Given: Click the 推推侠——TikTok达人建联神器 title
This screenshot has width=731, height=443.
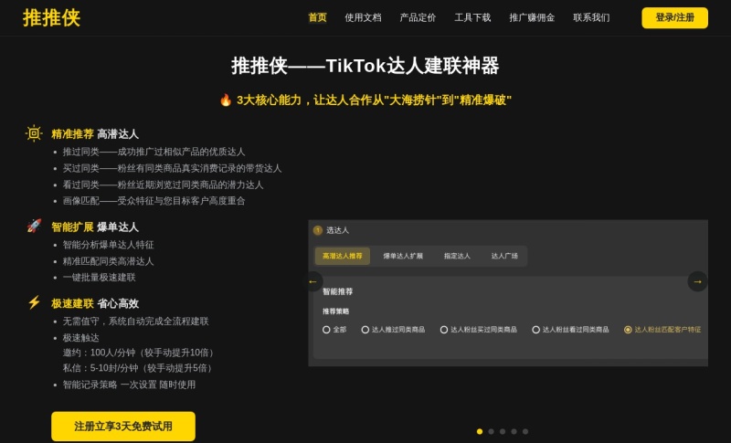Looking at the screenshot, I should pyautogui.click(x=365, y=66).
